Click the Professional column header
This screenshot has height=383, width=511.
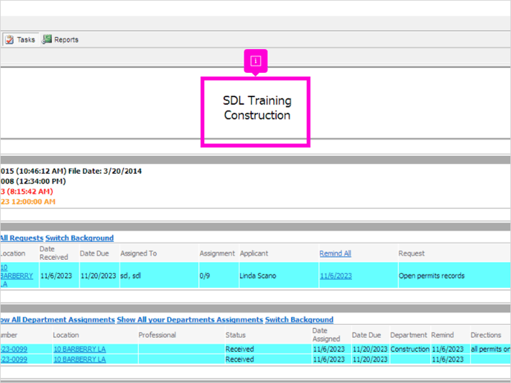(157, 335)
